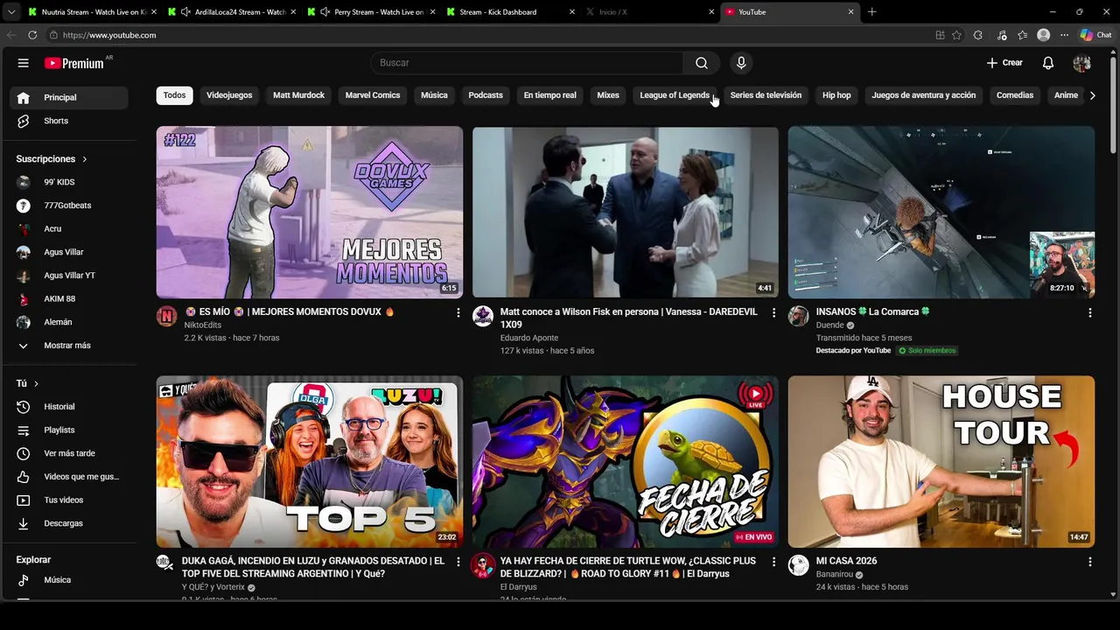Click the YouTube Premium logo
The height and width of the screenshot is (630, 1120).
tap(75, 63)
